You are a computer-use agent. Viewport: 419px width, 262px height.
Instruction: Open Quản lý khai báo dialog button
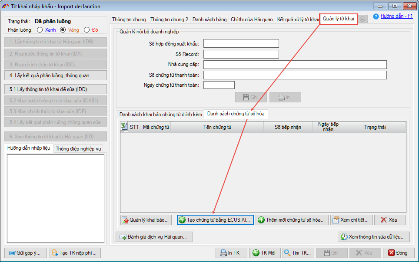146,220
